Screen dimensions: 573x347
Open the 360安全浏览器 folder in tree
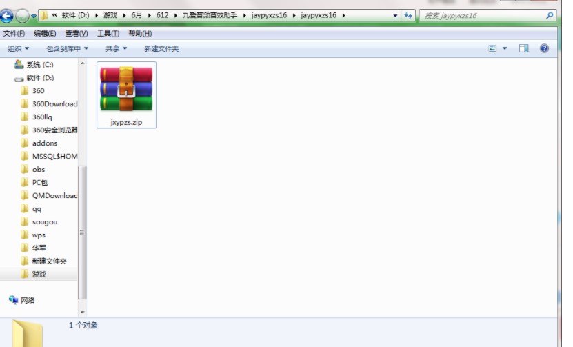[49, 130]
